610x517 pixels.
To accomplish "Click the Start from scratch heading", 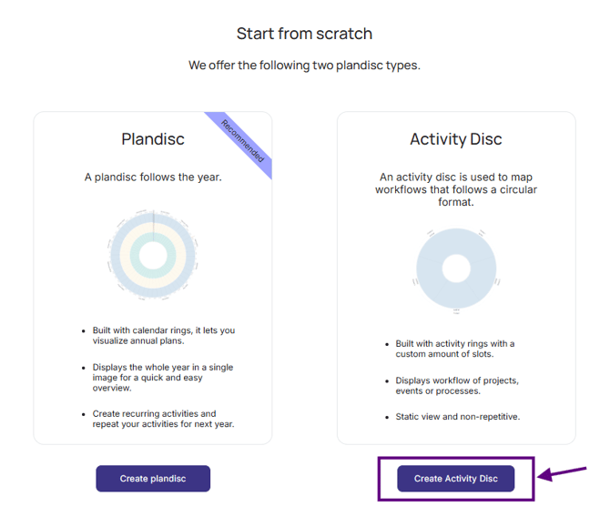I will (x=305, y=34).
